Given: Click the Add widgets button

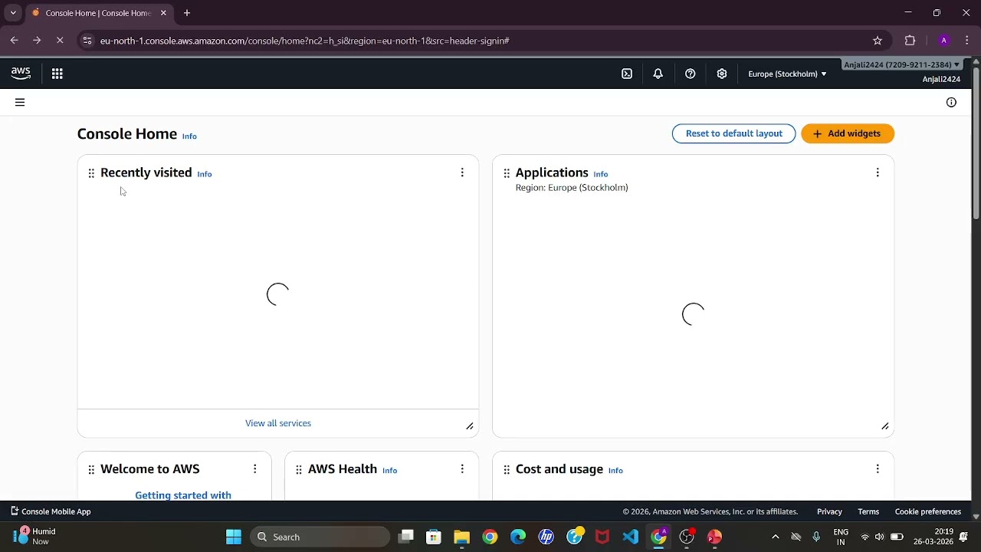Looking at the screenshot, I should 848,133.
